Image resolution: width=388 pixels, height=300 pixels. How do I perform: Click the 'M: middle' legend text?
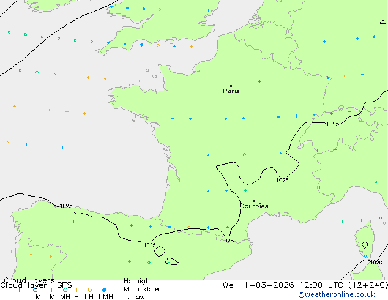tap(141, 289)
